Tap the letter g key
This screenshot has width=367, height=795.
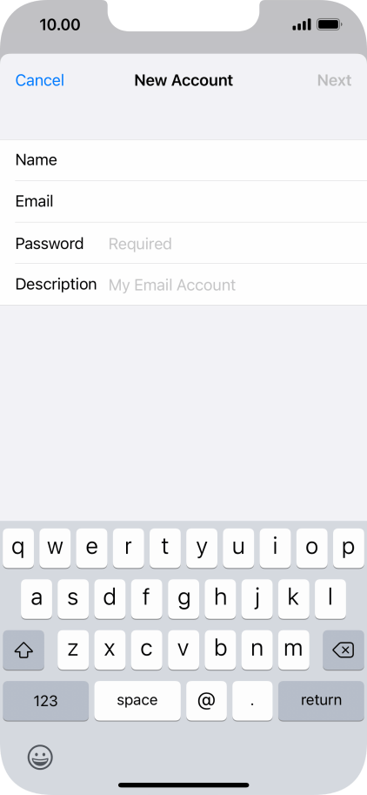183,599
